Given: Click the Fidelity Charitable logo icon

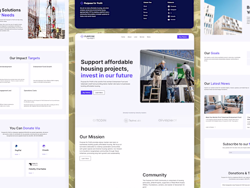Looking at the screenshot, I should (33, 164).
